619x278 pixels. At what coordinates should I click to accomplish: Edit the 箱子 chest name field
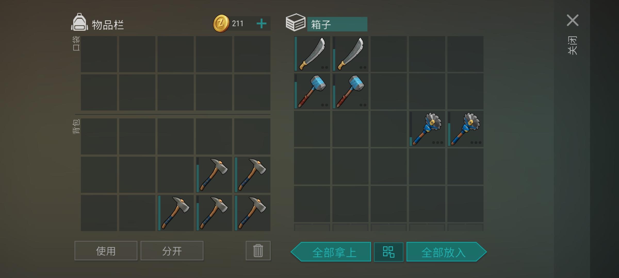(337, 24)
